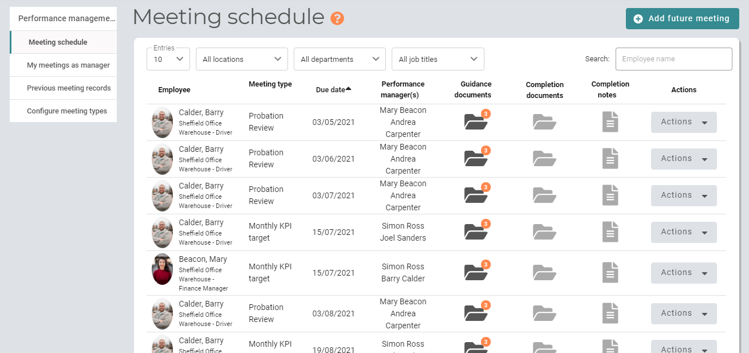Open guidance documents folder for 03/05/2021 meeting
This screenshot has height=353, width=749.
tap(476, 121)
